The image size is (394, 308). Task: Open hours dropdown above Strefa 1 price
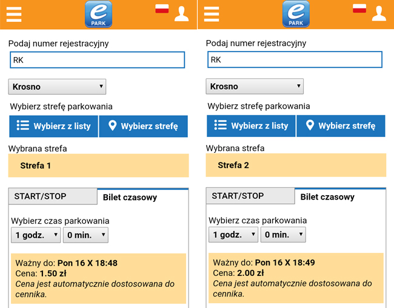tap(36, 235)
